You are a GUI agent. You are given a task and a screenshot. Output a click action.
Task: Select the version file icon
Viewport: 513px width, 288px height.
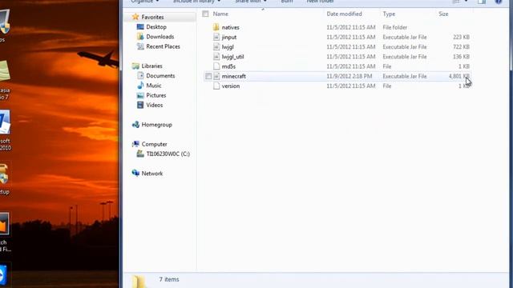[216, 86]
